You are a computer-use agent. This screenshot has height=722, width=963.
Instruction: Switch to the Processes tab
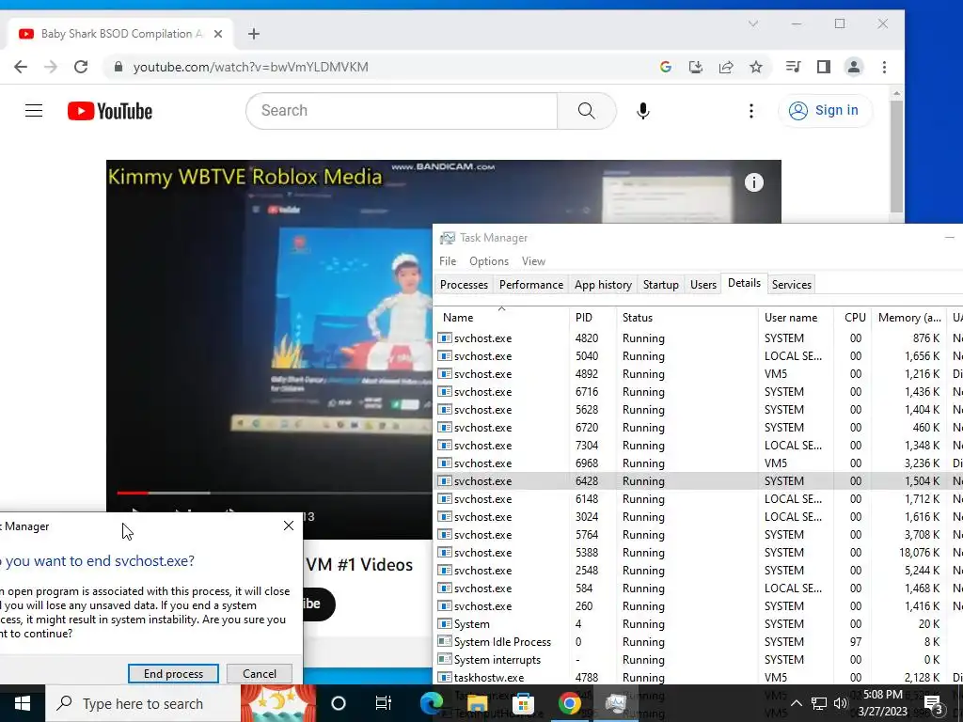[464, 284]
